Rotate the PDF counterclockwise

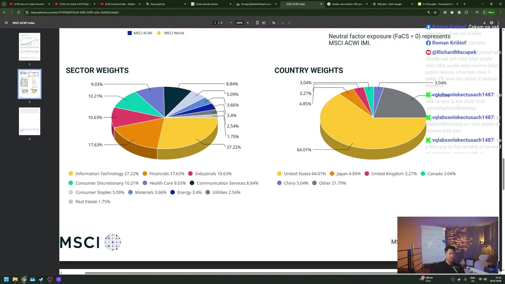pyautogui.click(x=264, y=23)
